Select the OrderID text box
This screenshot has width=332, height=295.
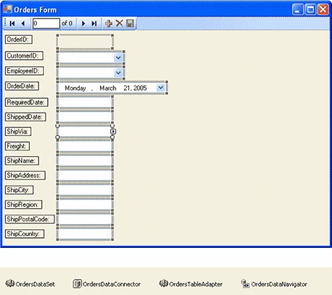coord(85,42)
